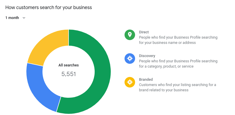Click the Direct description about business name or address
235x115 pixels.
tap(178, 40)
